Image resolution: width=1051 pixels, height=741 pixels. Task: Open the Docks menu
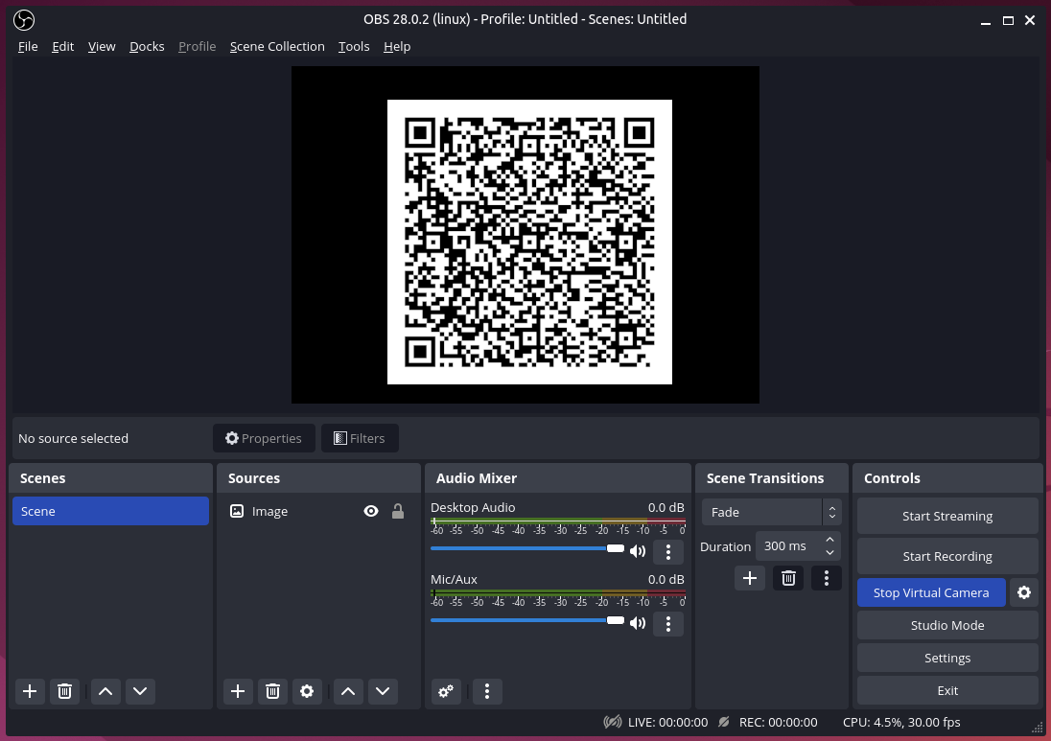[x=147, y=46]
